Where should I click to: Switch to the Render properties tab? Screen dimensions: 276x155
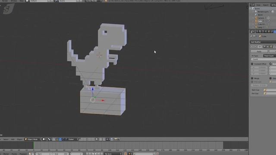point(257,31)
